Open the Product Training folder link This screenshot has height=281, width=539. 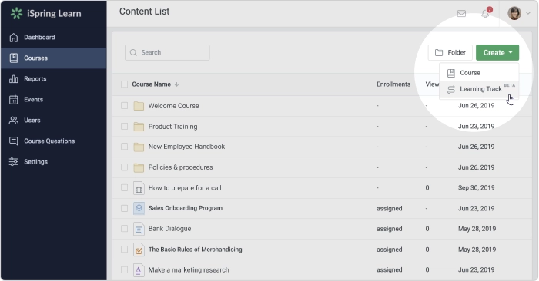pos(173,127)
